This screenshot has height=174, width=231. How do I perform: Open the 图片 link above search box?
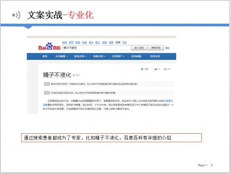[98, 43]
